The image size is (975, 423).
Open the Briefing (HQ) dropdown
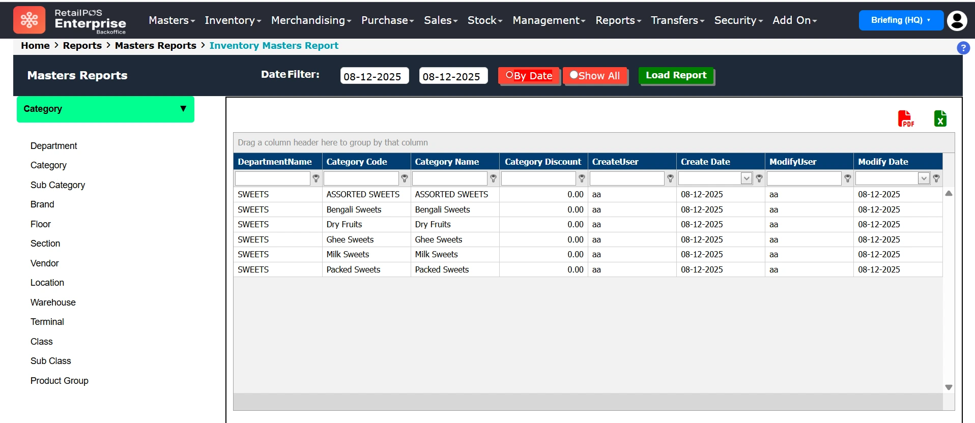[900, 20]
